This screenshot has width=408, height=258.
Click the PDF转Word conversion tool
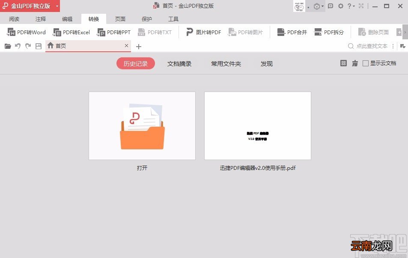click(26, 32)
